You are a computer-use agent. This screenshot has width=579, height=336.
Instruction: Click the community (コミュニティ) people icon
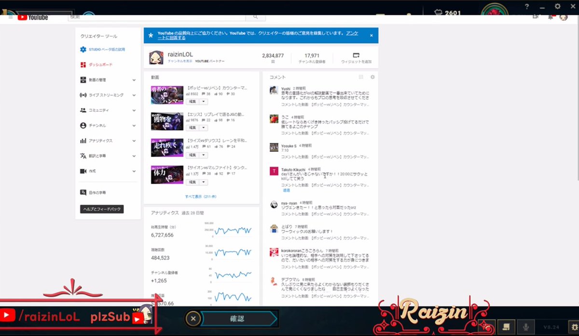pyautogui.click(x=83, y=110)
